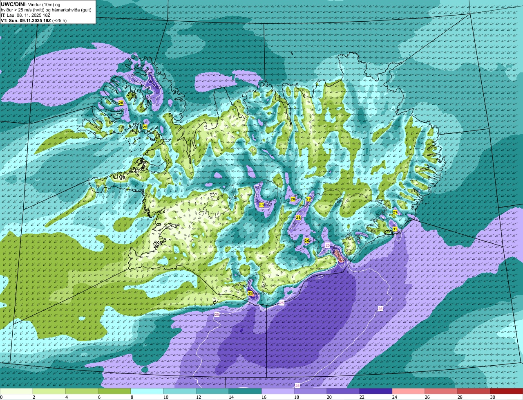
Task: Pick the light pink 24–26 m/s legend swatch
Action: point(409,391)
